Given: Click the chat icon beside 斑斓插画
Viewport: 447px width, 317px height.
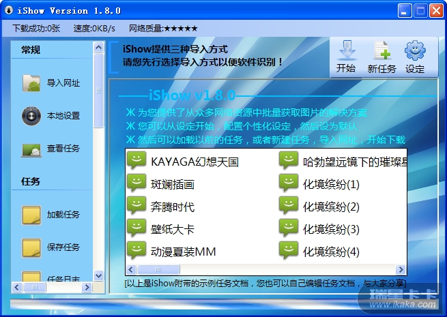Looking at the screenshot, I should coord(136,183).
